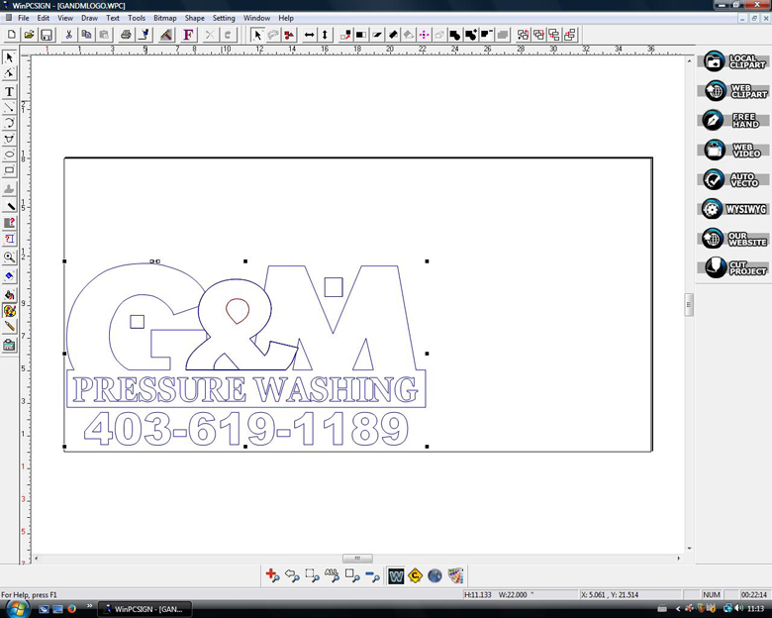Open a file with folder icon
772x618 pixels.
(29, 35)
